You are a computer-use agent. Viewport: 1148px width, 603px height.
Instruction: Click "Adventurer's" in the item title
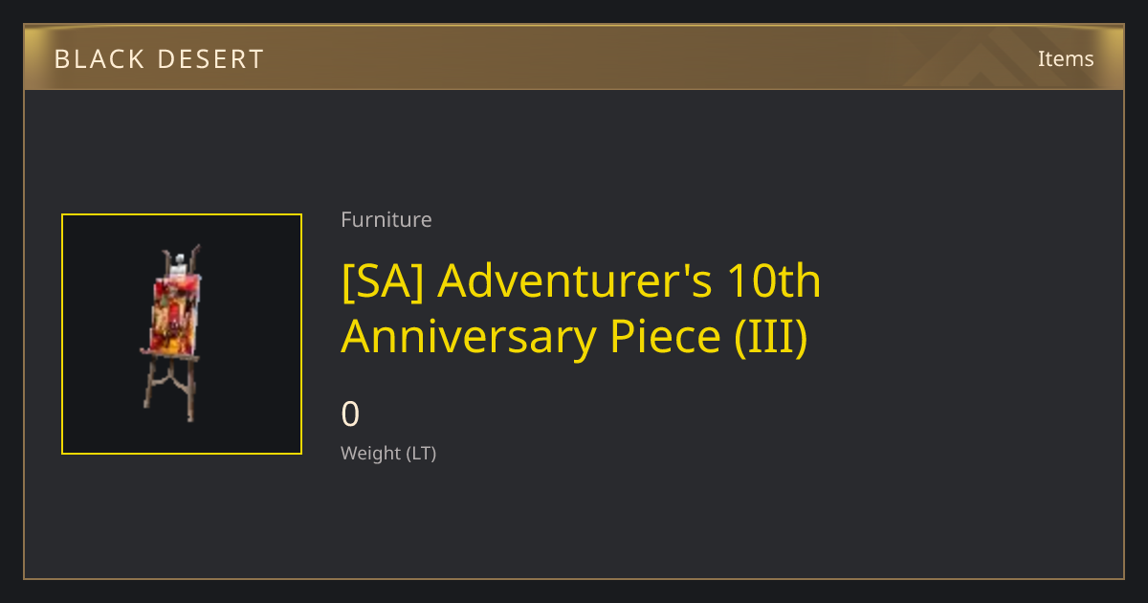(575, 281)
